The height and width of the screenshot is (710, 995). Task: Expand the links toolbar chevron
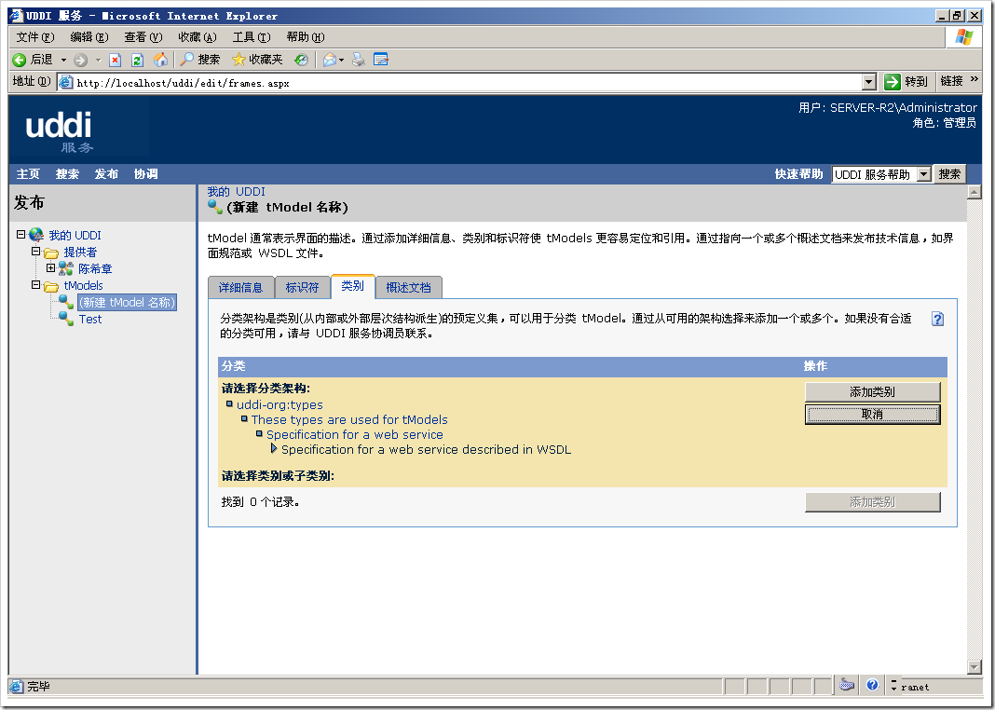click(x=975, y=80)
